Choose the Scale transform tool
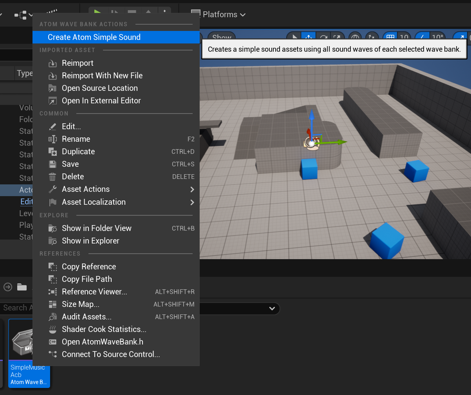 click(337, 36)
